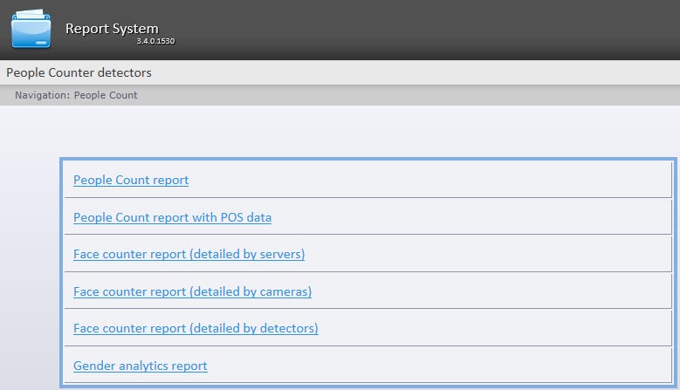
Task: Click blank row space beside People Count report
Action: pyautogui.click(x=436, y=180)
